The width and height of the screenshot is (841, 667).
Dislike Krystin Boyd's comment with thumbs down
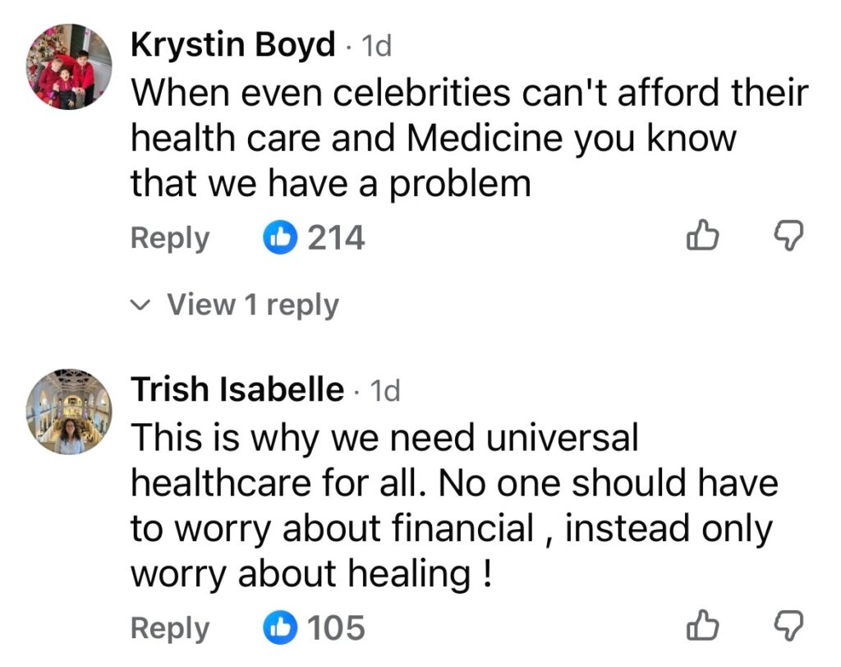tap(788, 238)
